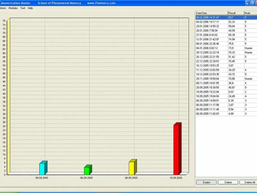Select row 06.09.2005 11:17:58
The image size is (257, 193).
click(226, 105)
